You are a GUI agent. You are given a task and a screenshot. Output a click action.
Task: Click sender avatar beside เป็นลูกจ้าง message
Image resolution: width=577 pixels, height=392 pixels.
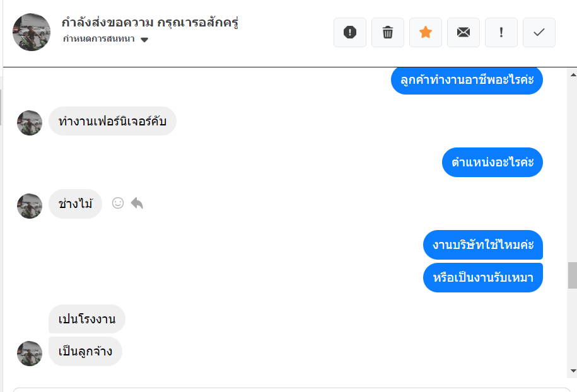[x=30, y=353]
